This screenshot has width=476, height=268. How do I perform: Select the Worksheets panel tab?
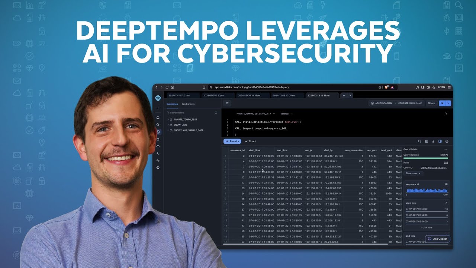(188, 104)
